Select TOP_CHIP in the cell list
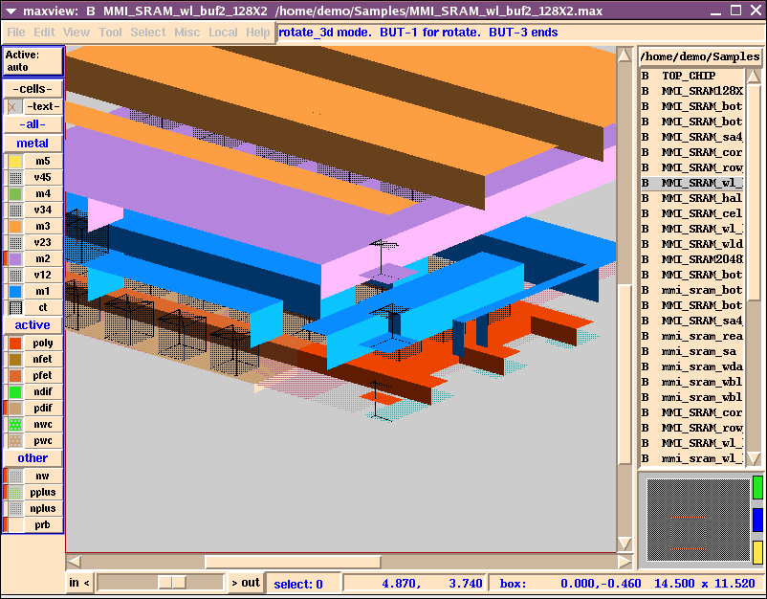The image size is (767, 599). pyautogui.click(x=692, y=76)
